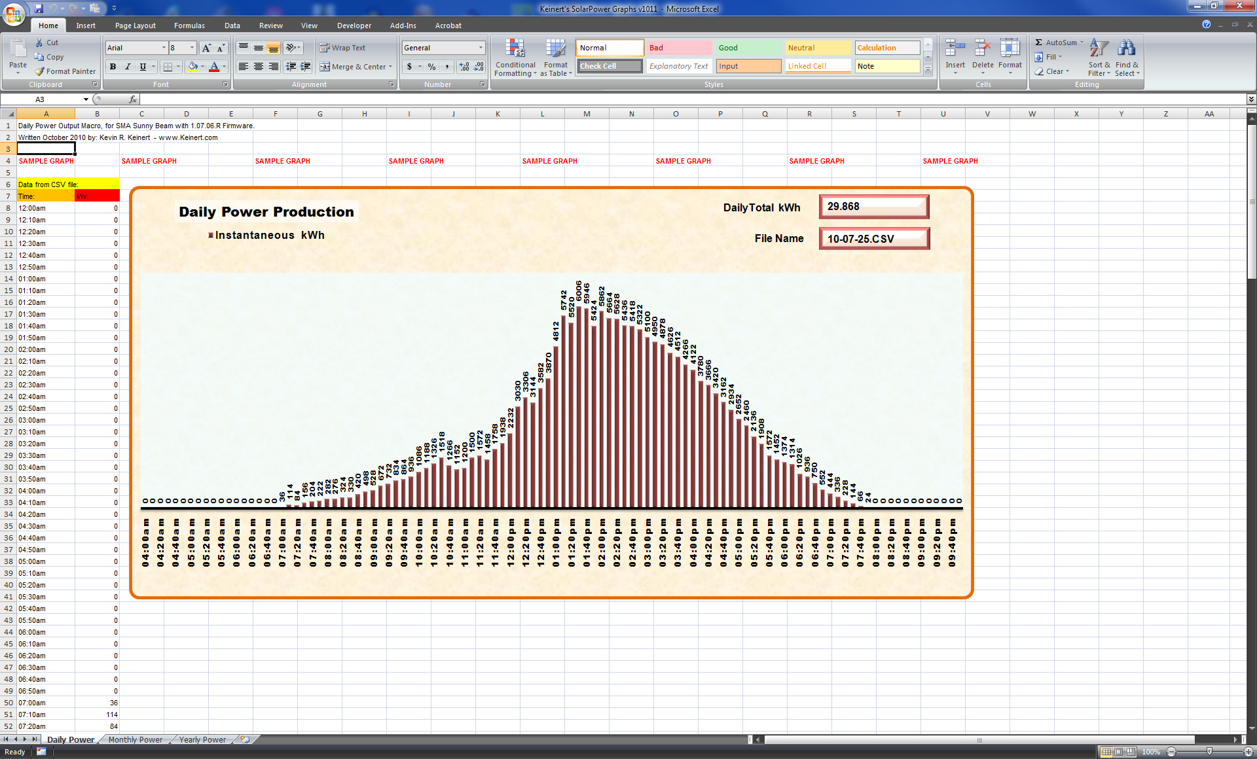Open the Formulas ribbon tab

pyautogui.click(x=189, y=26)
